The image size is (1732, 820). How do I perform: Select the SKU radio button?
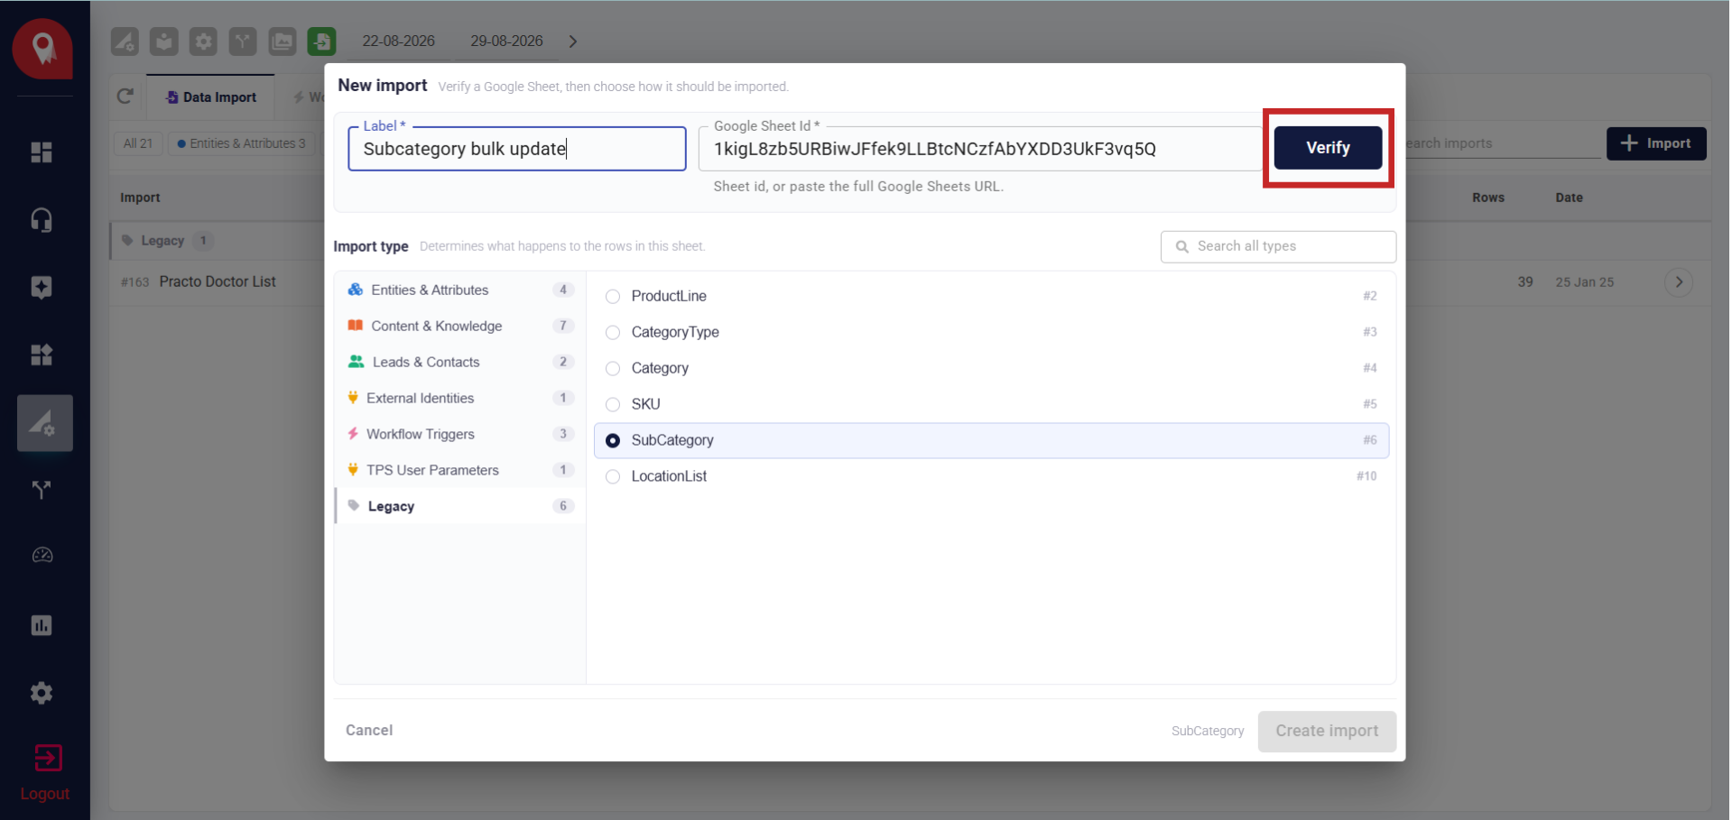(x=613, y=405)
